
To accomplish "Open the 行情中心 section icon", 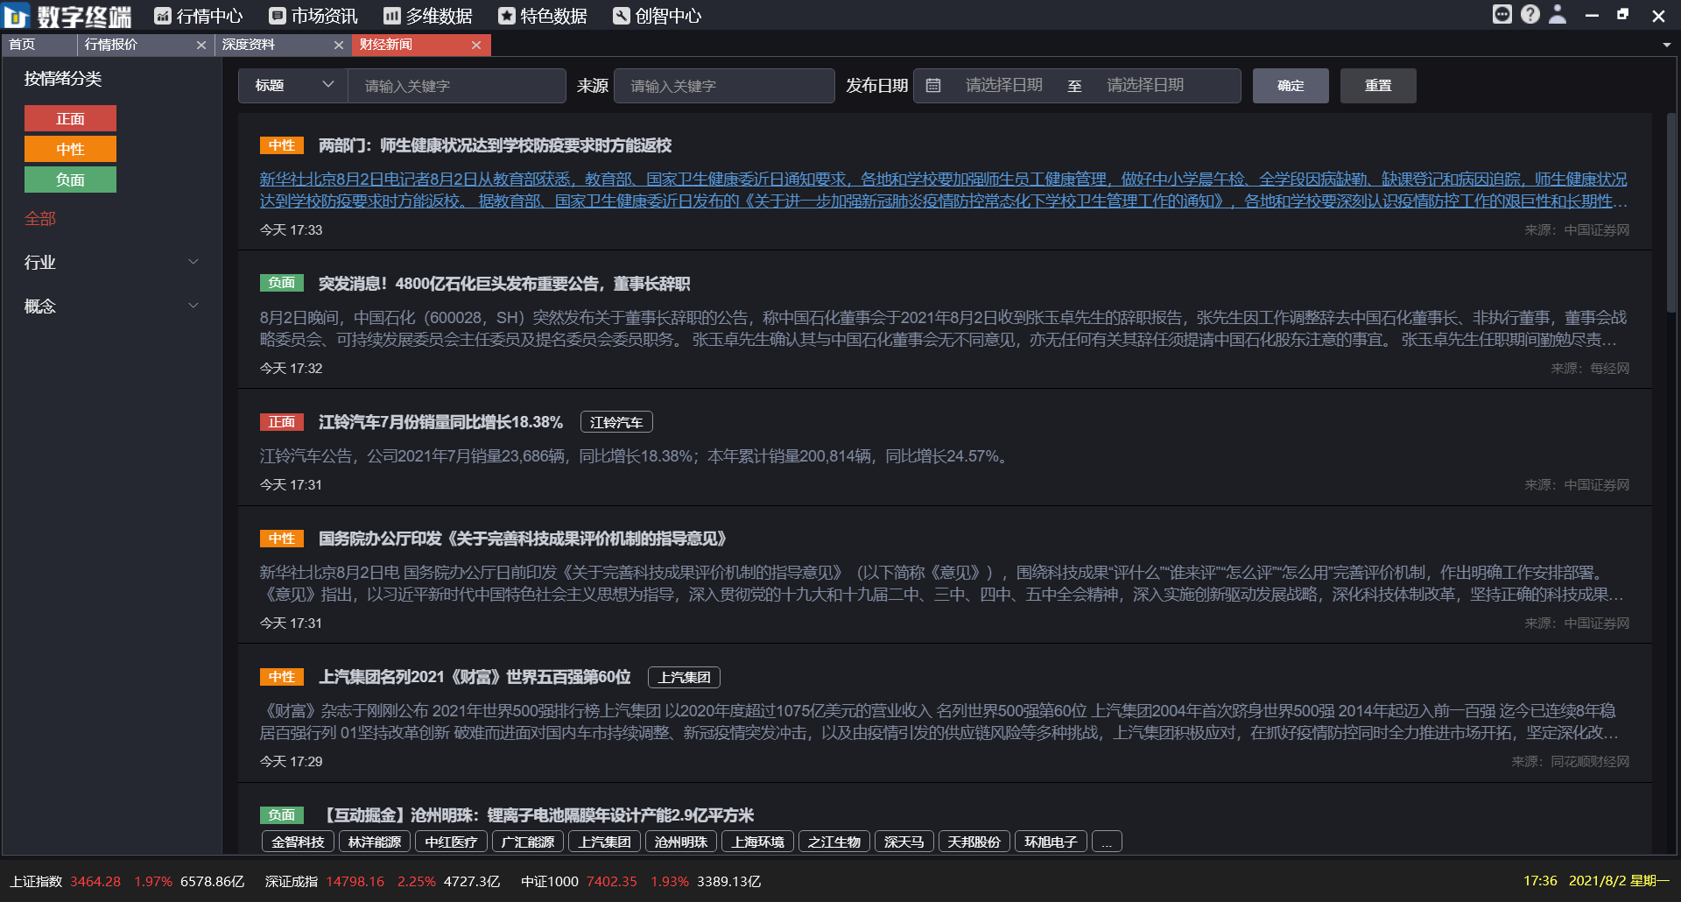I will coord(161,15).
